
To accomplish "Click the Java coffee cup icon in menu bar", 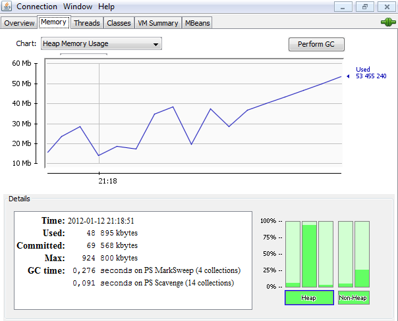I will coord(7,7).
